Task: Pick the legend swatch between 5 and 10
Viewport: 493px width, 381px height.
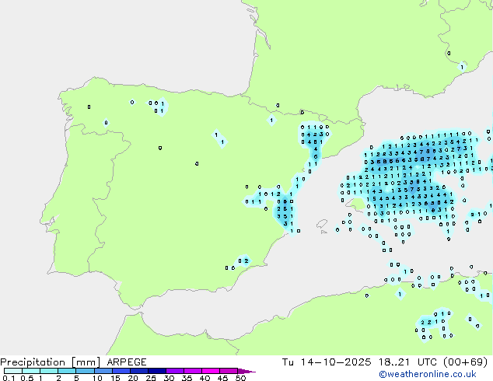Action: click(86, 372)
